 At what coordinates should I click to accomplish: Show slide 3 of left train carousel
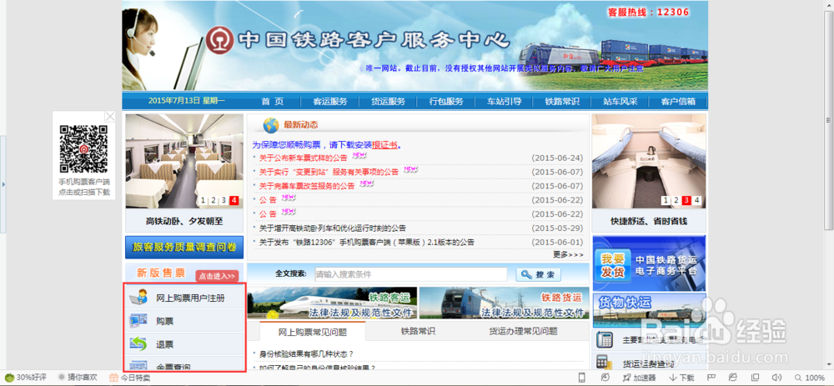click(224, 200)
